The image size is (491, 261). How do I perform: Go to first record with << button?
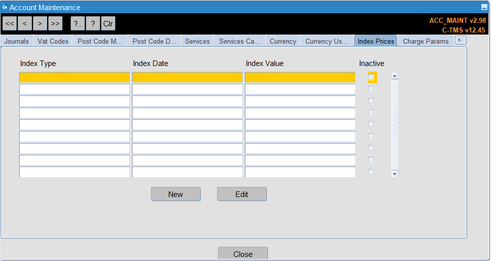pyautogui.click(x=10, y=23)
